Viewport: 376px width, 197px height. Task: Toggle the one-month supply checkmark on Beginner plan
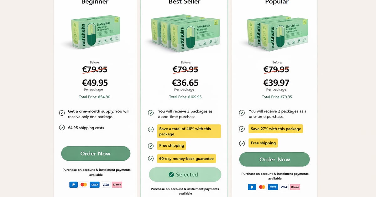click(62, 113)
